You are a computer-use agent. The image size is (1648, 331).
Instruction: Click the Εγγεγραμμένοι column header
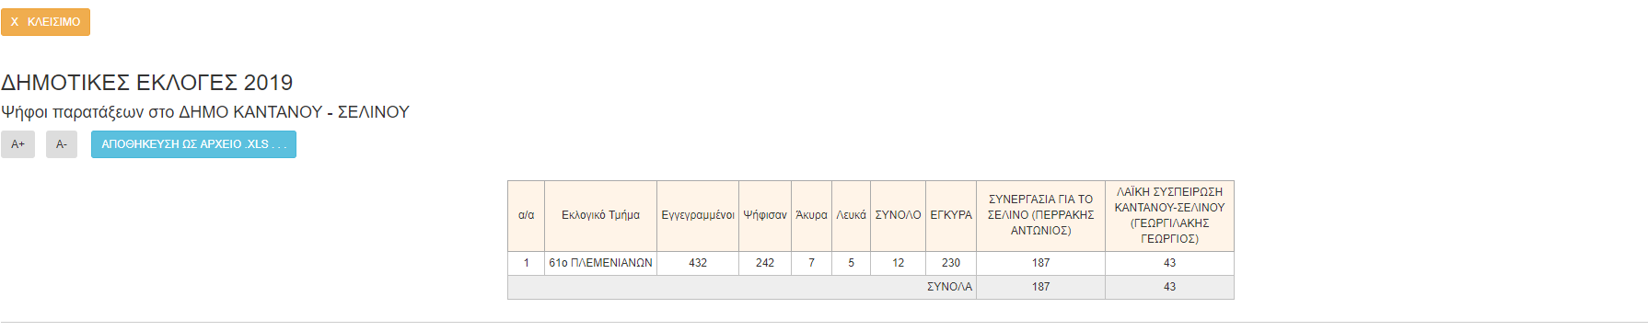698,215
